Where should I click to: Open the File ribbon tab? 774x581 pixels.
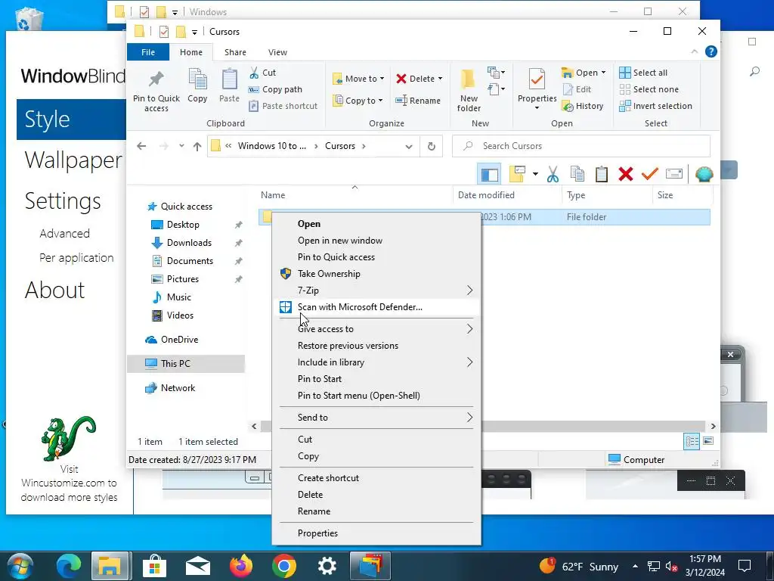(148, 52)
